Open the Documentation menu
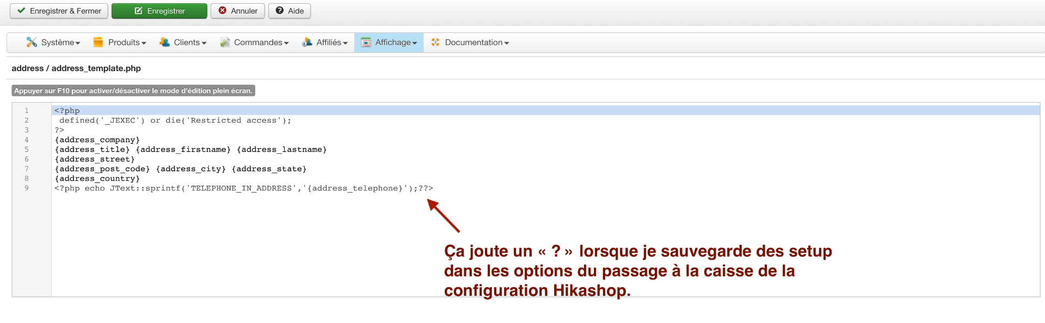This screenshot has width=1045, height=323. [470, 42]
